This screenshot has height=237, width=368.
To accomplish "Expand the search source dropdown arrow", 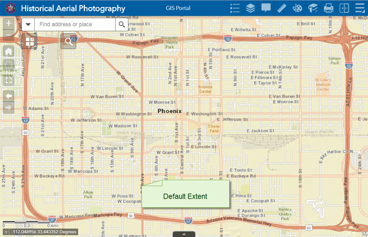I will (x=28, y=24).
